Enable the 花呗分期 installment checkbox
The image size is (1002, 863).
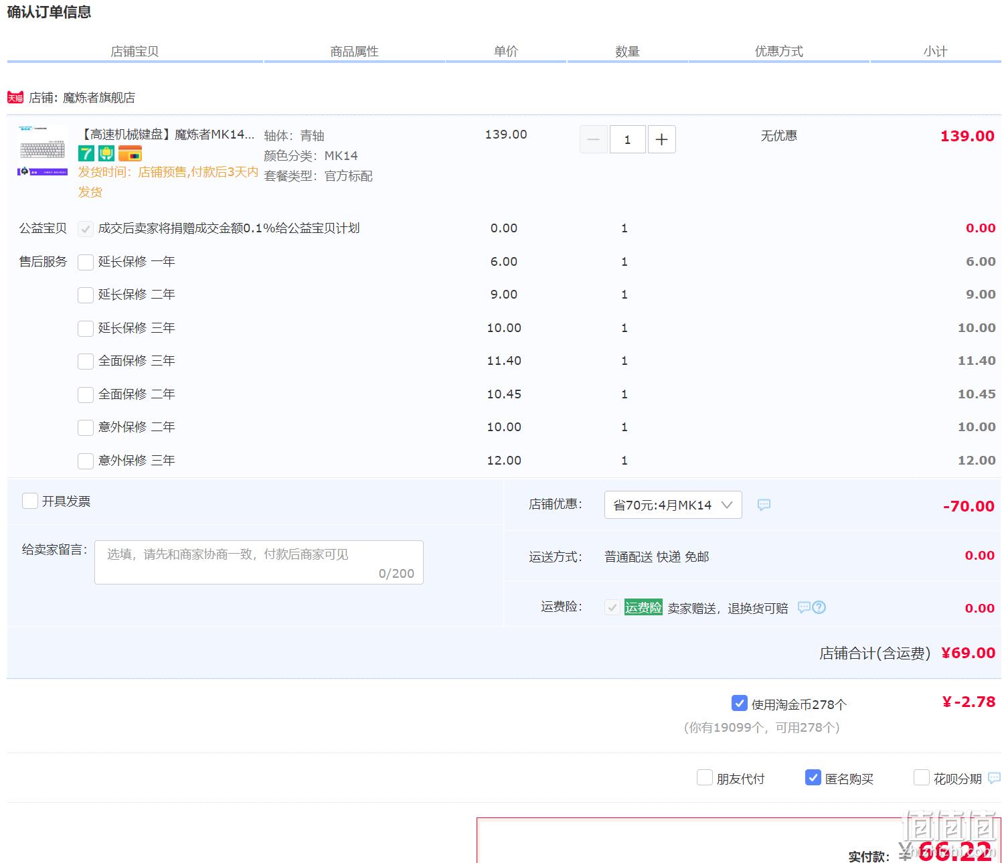coord(922,777)
